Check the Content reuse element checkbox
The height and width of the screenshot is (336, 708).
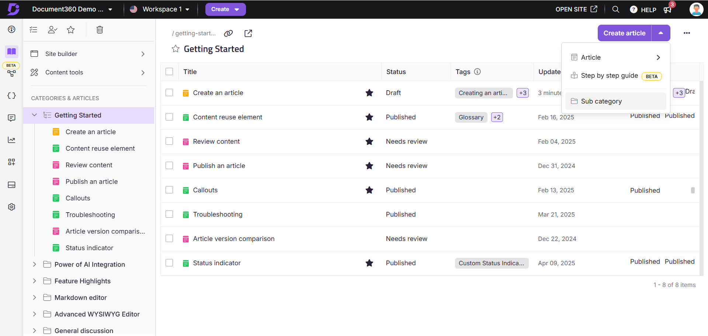pyautogui.click(x=169, y=117)
